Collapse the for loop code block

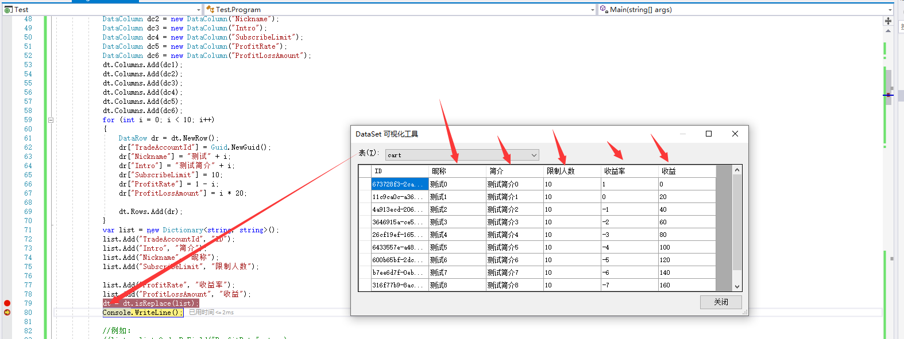(51, 120)
